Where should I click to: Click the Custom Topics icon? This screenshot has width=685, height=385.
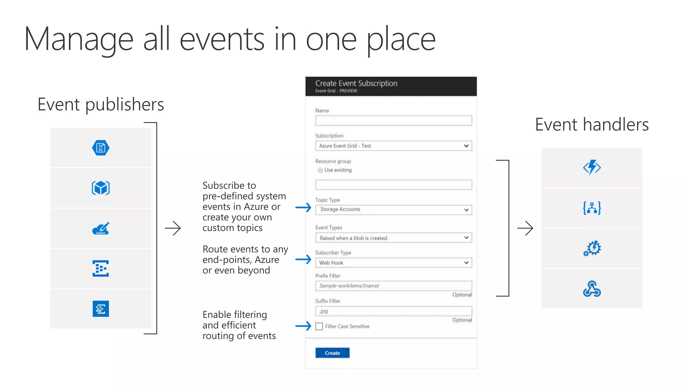[101, 309]
